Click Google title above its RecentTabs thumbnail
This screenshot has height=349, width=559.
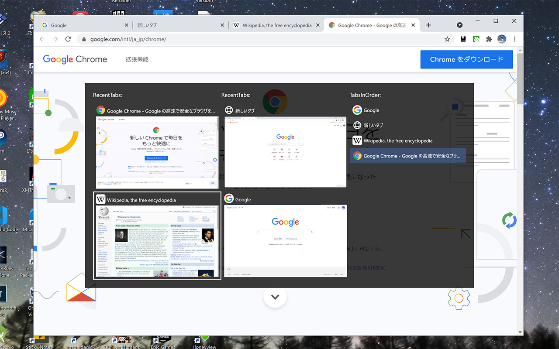pos(243,200)
